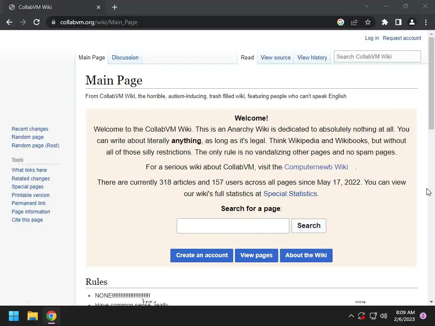Viewport: 435px width, 326px height.
Task: Select the CollabVM Wiki browser tab
Action: click(x=54, y=7)
